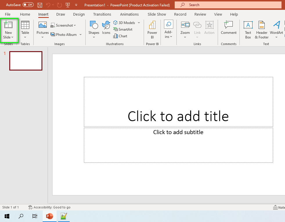The width and height of the screenshot is (285, 222).
Task: Open the File menu
Action: click(x=8, y=14)
